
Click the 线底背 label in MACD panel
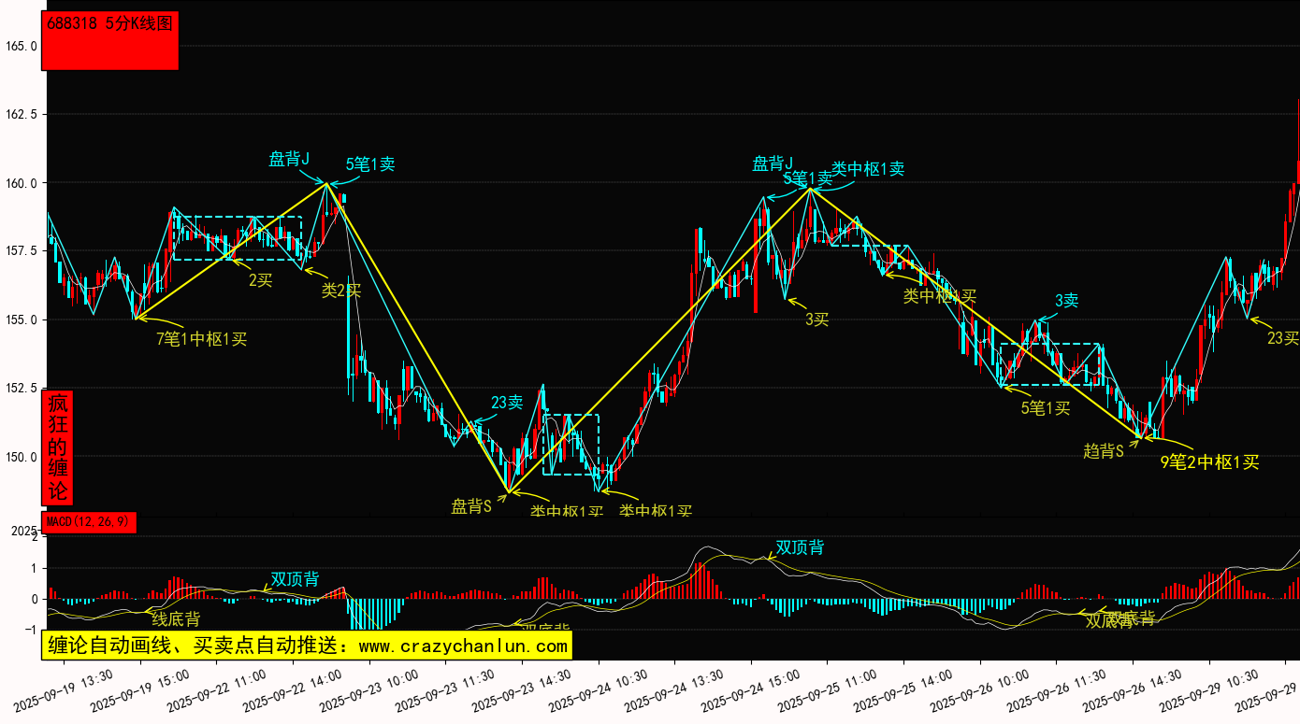coord(176,618)
